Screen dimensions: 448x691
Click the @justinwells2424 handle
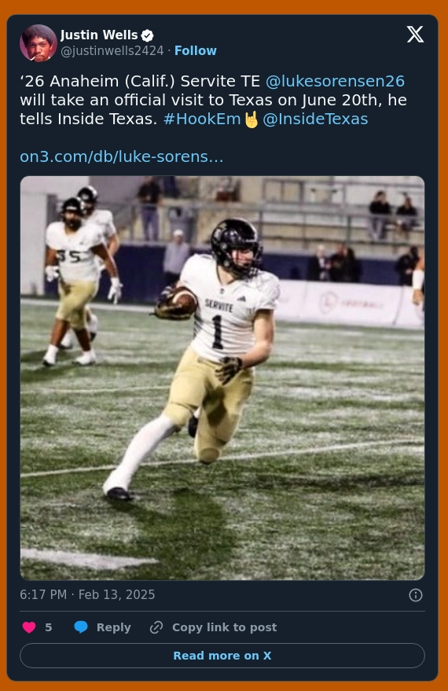[x=112, y=50]
